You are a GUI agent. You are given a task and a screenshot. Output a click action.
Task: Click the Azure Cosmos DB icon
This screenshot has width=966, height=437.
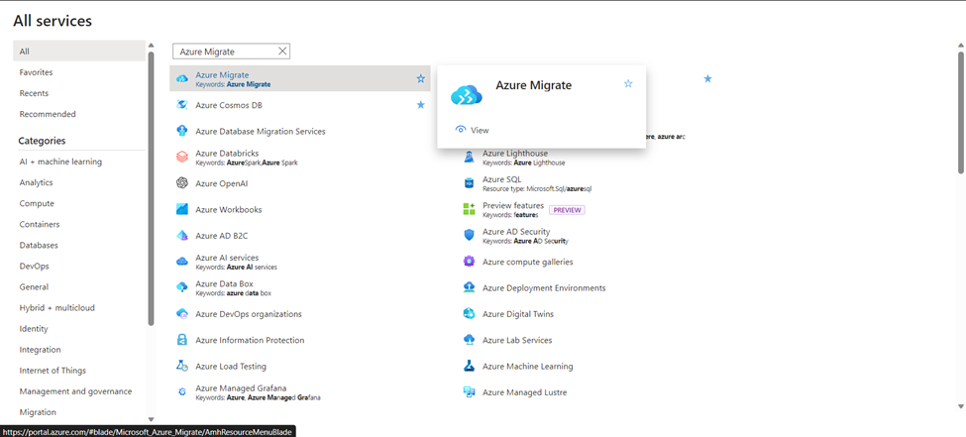coord(181,105)
